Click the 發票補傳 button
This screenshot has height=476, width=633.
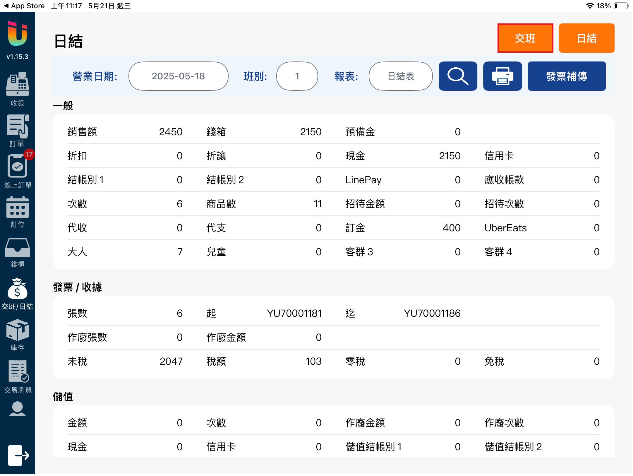pyautogui.click(x=567, y=76)
